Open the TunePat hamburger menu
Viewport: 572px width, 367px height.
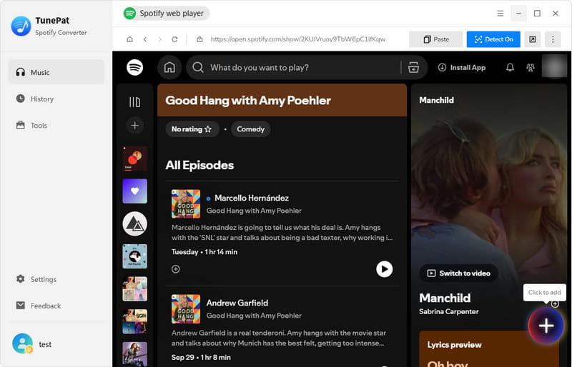click(x=500, y=14)
